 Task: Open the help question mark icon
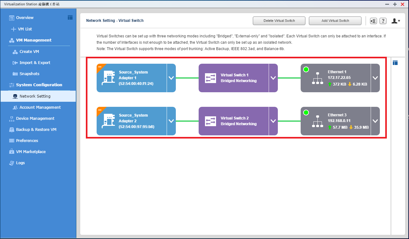click(x=383, y=21)
